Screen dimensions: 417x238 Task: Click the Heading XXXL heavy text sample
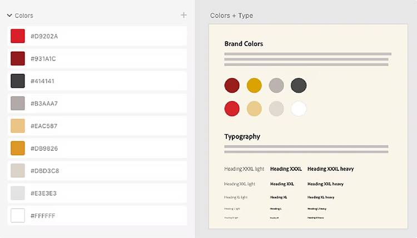click(x=330, y=169)
